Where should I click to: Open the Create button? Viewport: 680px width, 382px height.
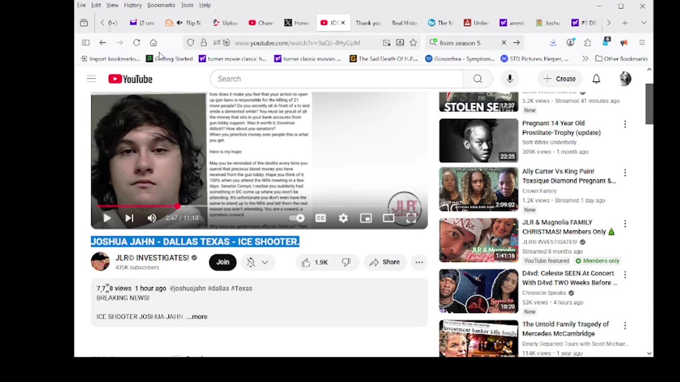pos(559,79)
